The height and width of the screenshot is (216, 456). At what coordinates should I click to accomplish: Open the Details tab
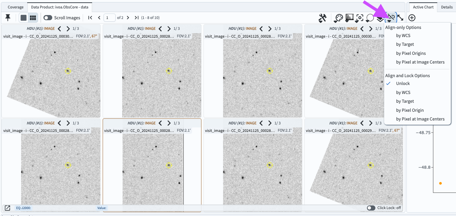coord(447,7)
